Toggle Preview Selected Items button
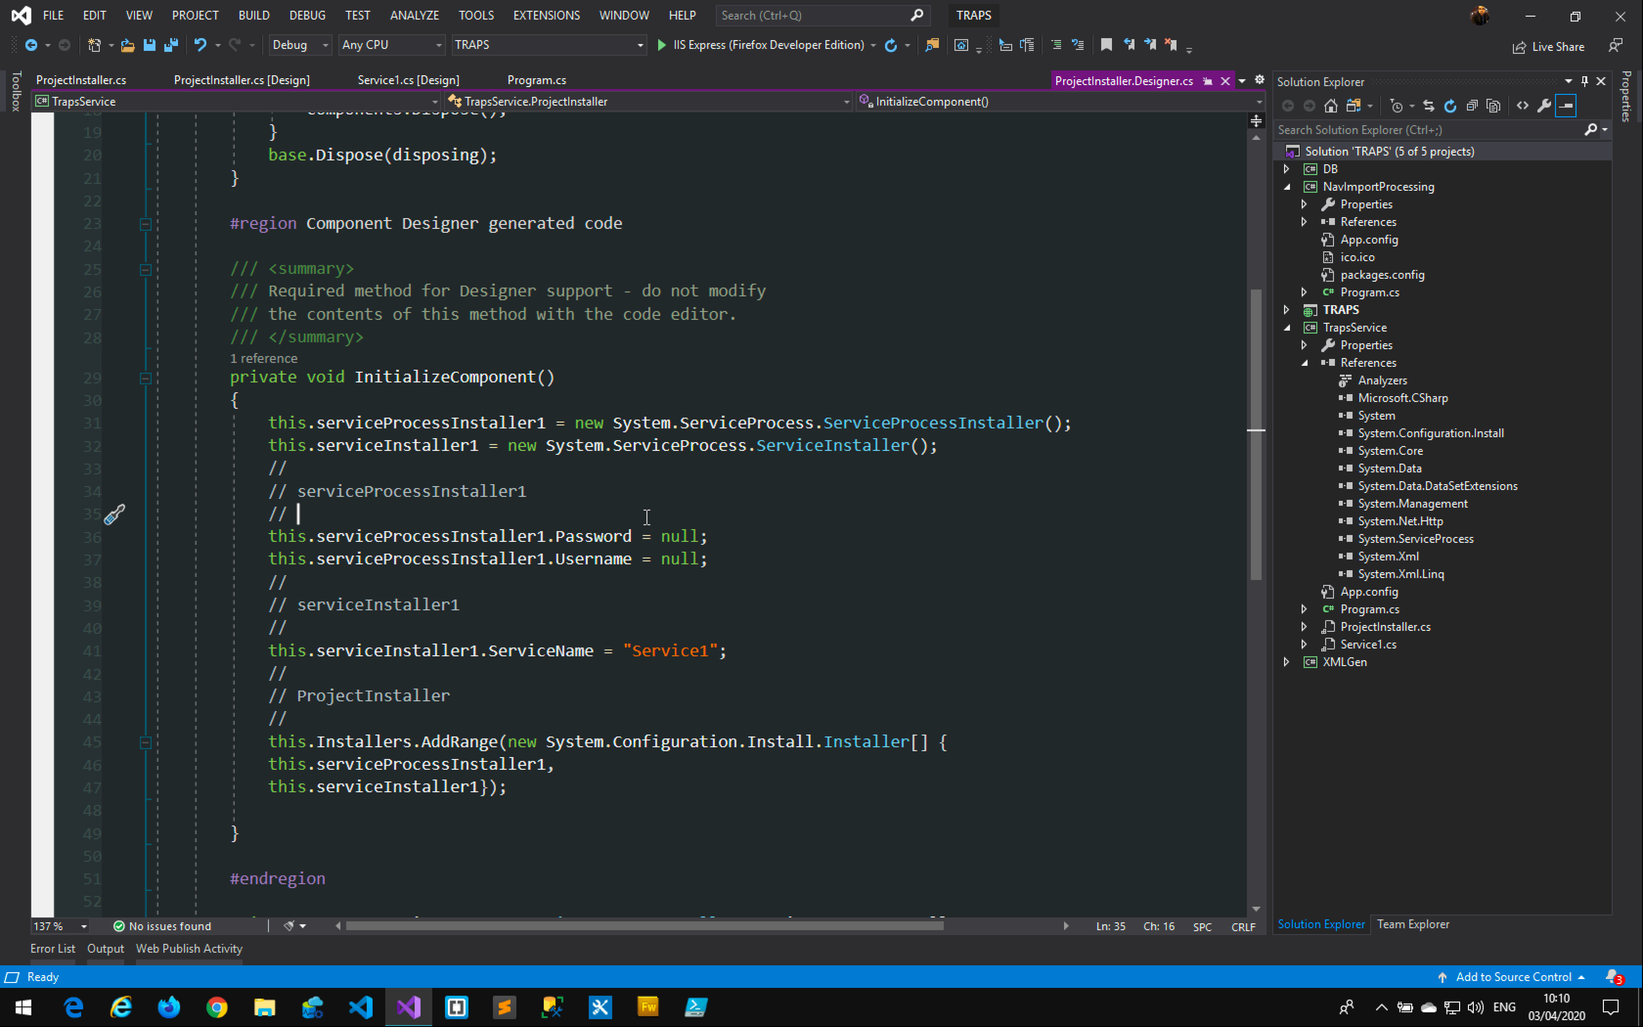 (1566, 105)
